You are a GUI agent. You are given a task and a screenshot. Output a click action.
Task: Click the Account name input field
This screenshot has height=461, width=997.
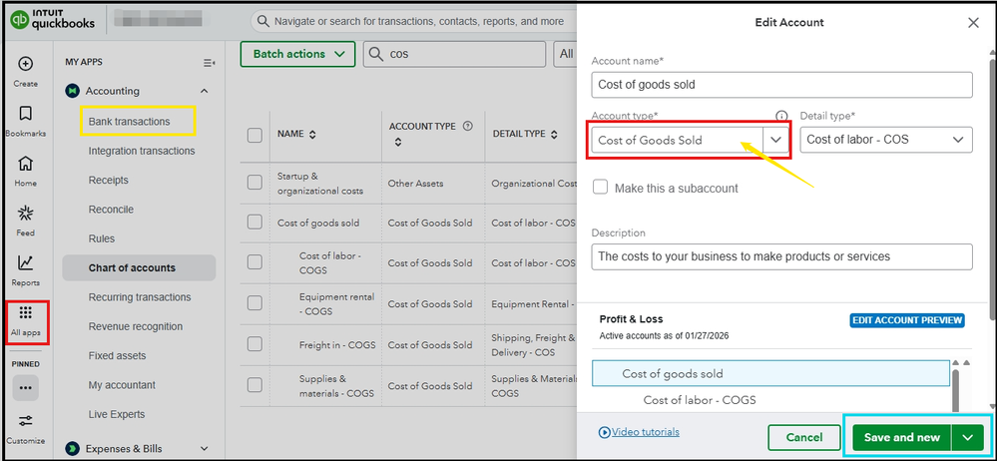781,86
